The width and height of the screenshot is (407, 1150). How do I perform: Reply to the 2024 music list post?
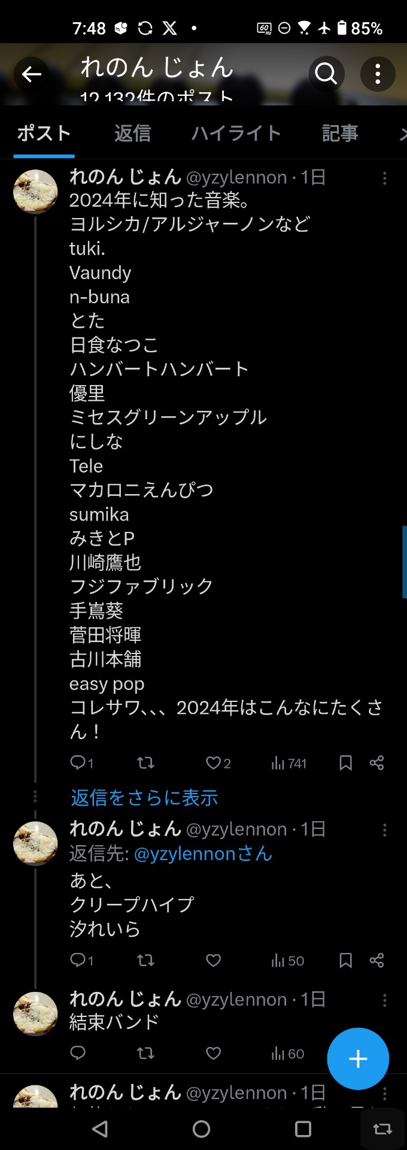click(x=80, y=762)
